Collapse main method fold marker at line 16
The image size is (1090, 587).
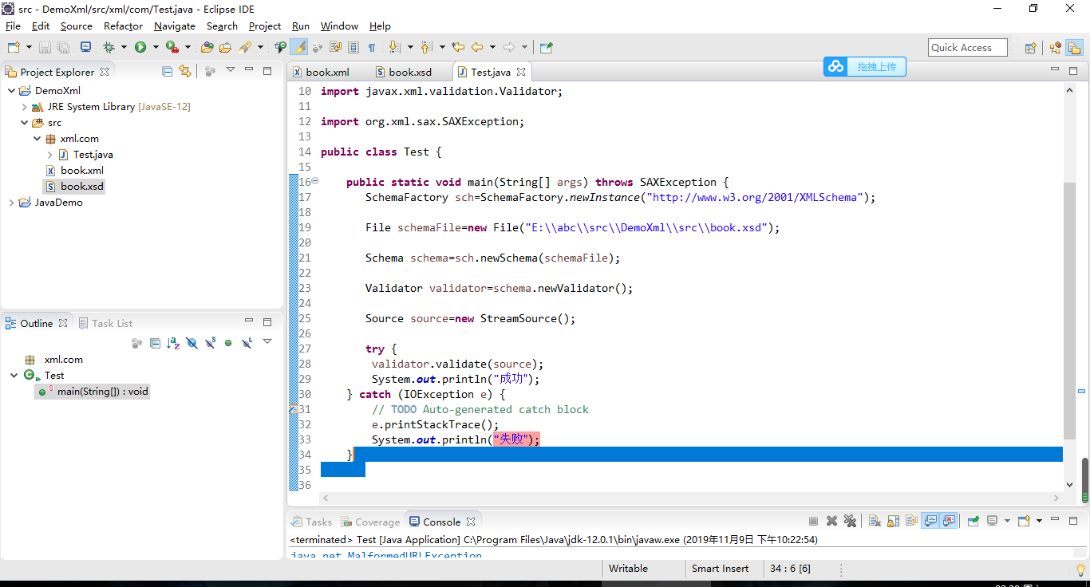coord(314,181)
